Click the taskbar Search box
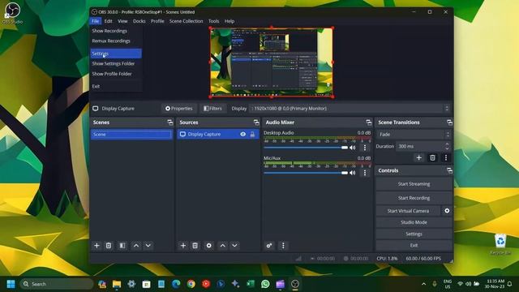Image resolution: width=519 pixels, height=292 pixels. point(56,284)
